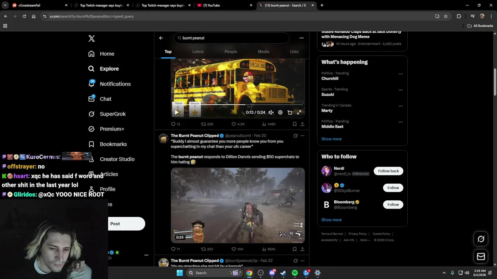Open more options for Marty trend
Screen dimensions: 497x279
[x=401, y=106]
